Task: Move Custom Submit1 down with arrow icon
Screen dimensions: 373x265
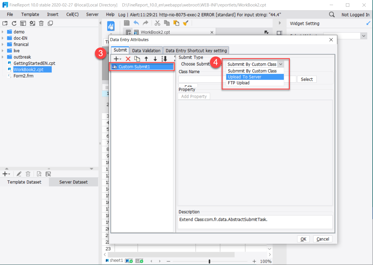Action: point(155,59)
